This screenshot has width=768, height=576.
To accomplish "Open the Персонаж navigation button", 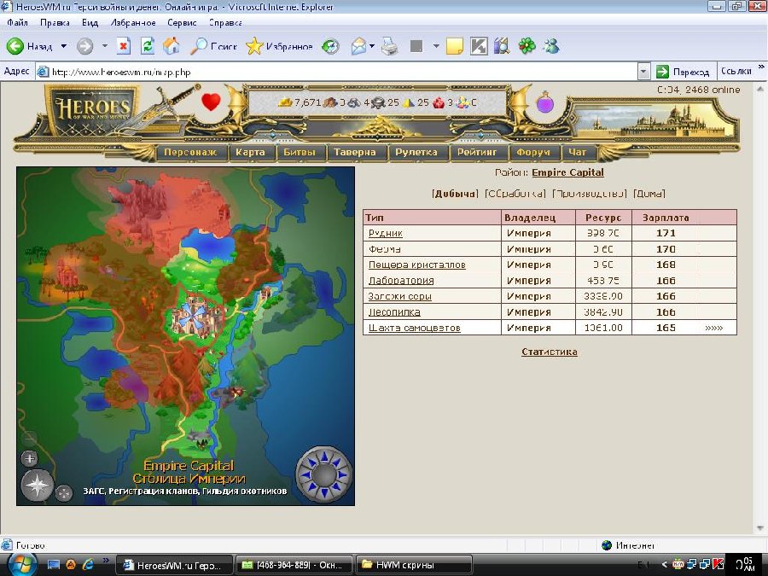I will pos(190,153).
